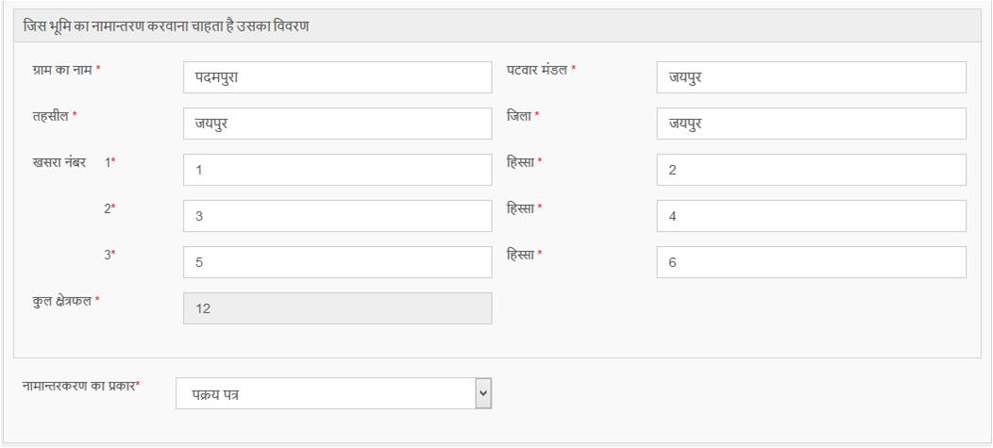The image size is (993, 448).
Task: Click the नामान्तरकरण का प्रकार label
Action: coord(77,386)
